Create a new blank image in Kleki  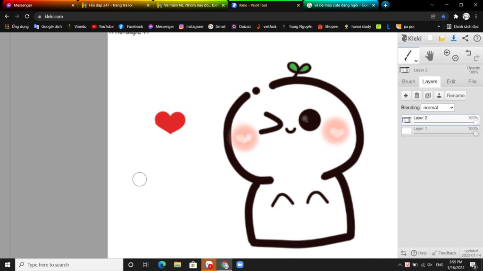(x=430, y=38)
